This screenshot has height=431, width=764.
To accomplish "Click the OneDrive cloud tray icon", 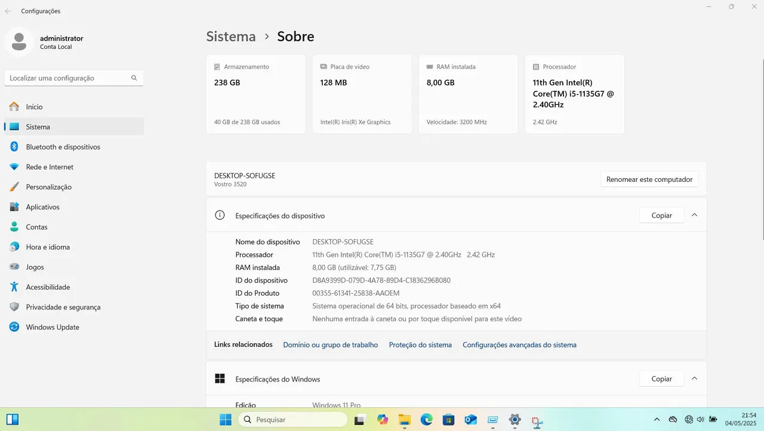I will coord(673,420).
